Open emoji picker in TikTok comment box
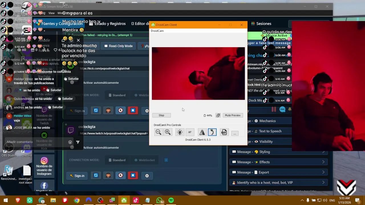 point(70,142)
